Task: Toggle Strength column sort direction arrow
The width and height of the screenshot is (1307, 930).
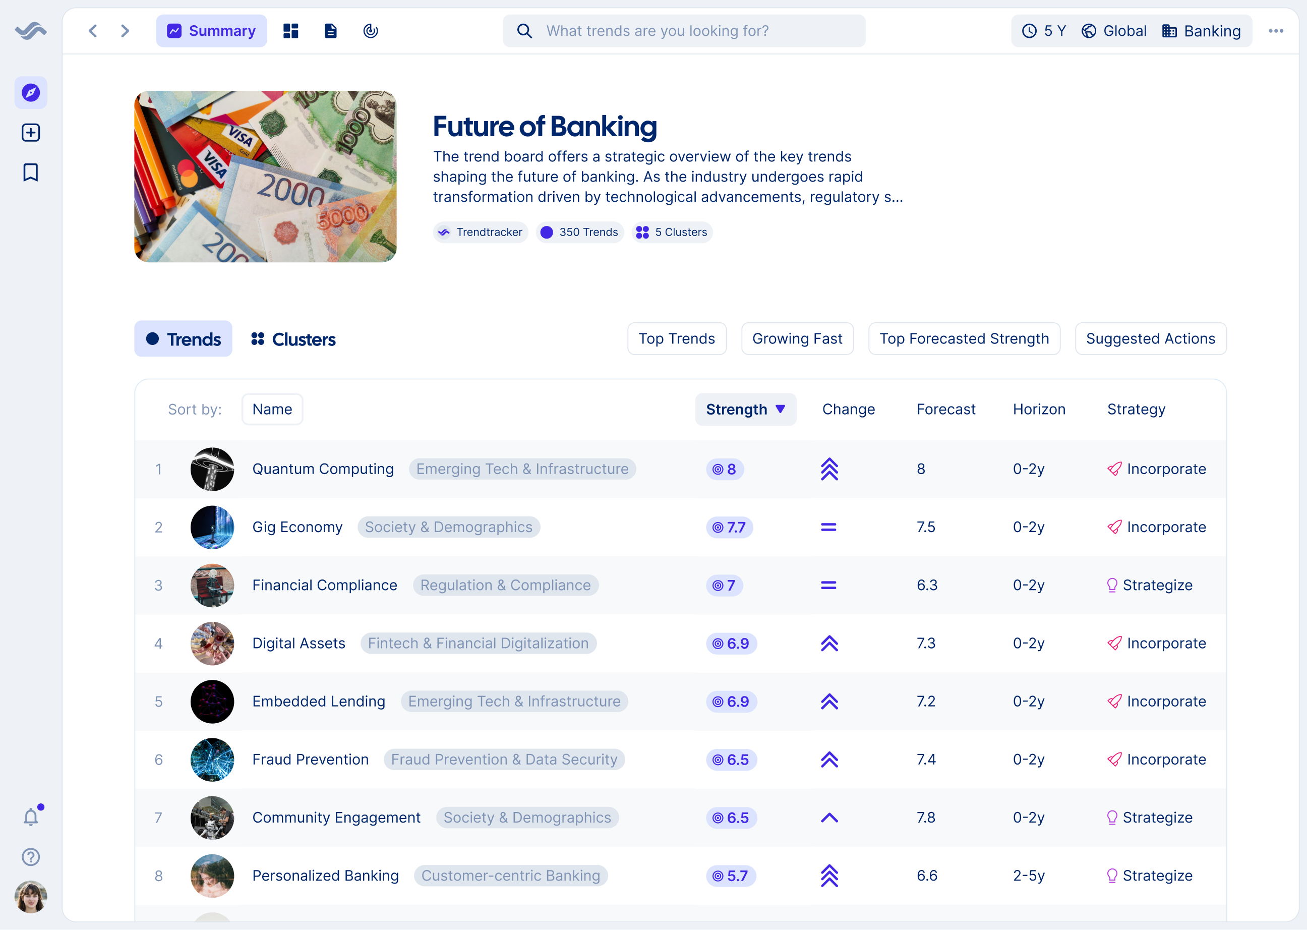Action: (780, 409)
